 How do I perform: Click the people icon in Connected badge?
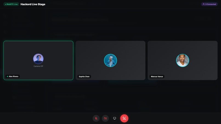(203, 4)
